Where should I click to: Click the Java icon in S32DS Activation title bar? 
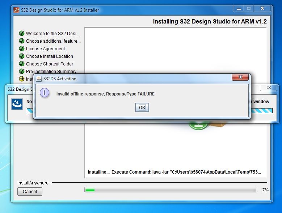pyautogui.click(x=39, y=79)
